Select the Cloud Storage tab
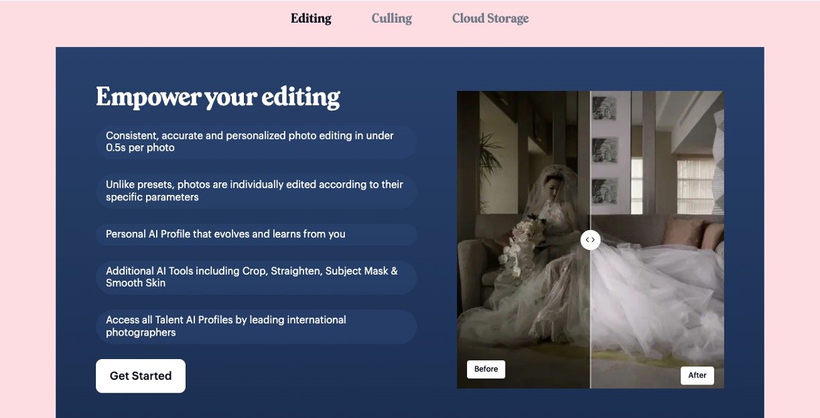The width and height of the screenshot is (820, 418). click(490, 18)
